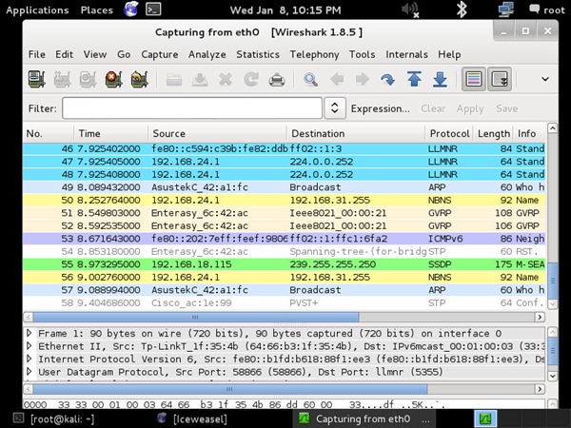Image resolution: width=571 pixels, height=428 pixels.
Task: Select packet 58 Cisco STP row
Action: pyautogui.click(x=284, y=302)
